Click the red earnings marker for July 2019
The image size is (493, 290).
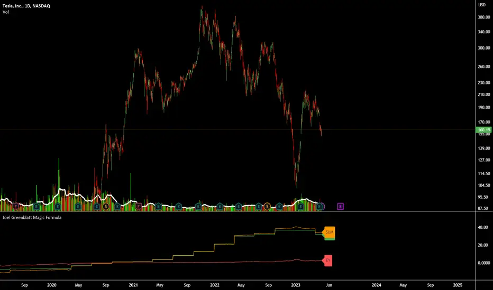(15, 207)
